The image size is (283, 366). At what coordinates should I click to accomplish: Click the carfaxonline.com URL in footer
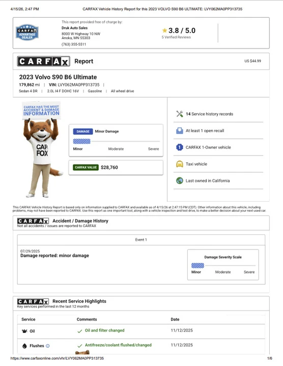pos(57,358)
